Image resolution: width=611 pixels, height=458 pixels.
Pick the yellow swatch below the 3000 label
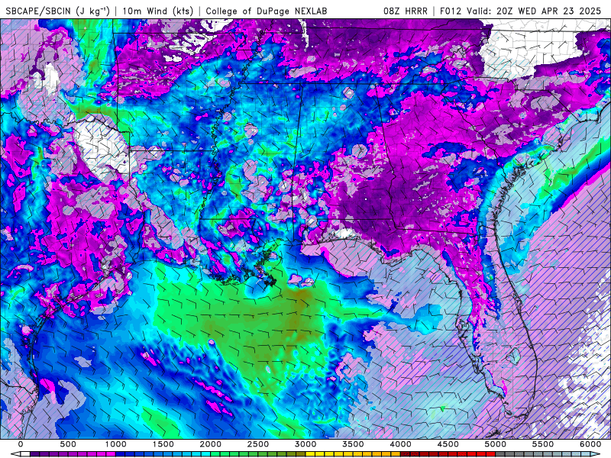[311, 454]
